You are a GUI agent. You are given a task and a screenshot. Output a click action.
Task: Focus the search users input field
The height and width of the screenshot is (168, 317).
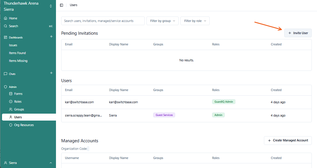[103, 21]
